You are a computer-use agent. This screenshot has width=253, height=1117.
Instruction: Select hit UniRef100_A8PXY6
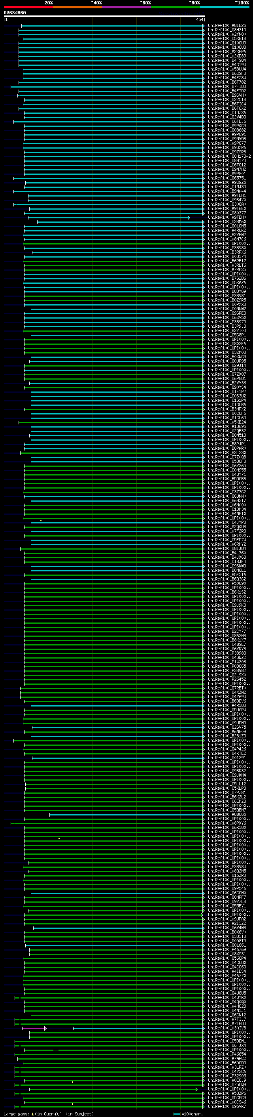227,823
